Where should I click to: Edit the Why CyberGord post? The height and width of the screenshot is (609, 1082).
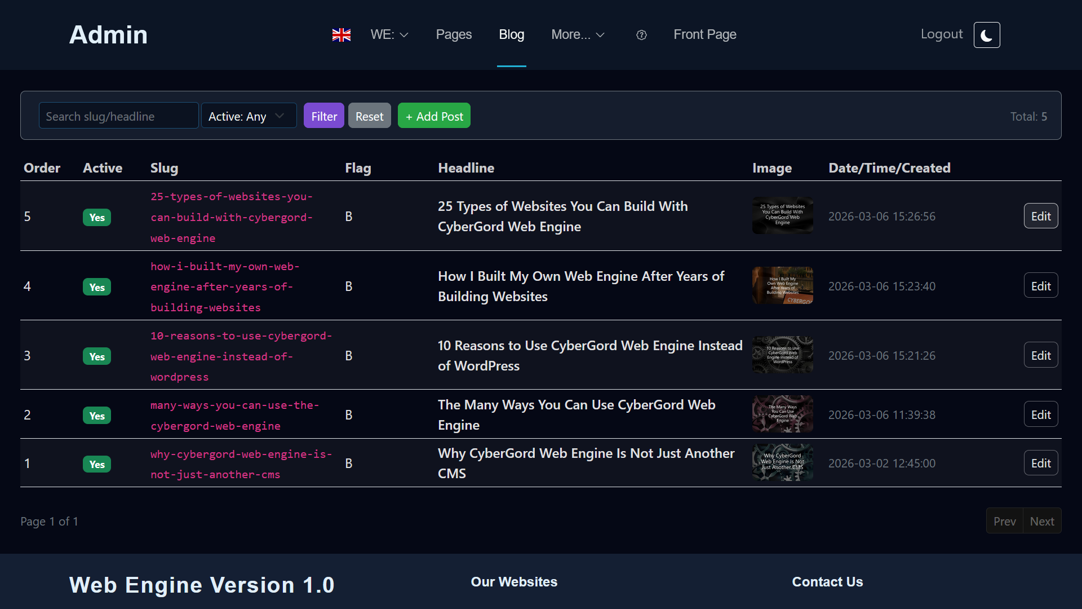[1041, 463]
